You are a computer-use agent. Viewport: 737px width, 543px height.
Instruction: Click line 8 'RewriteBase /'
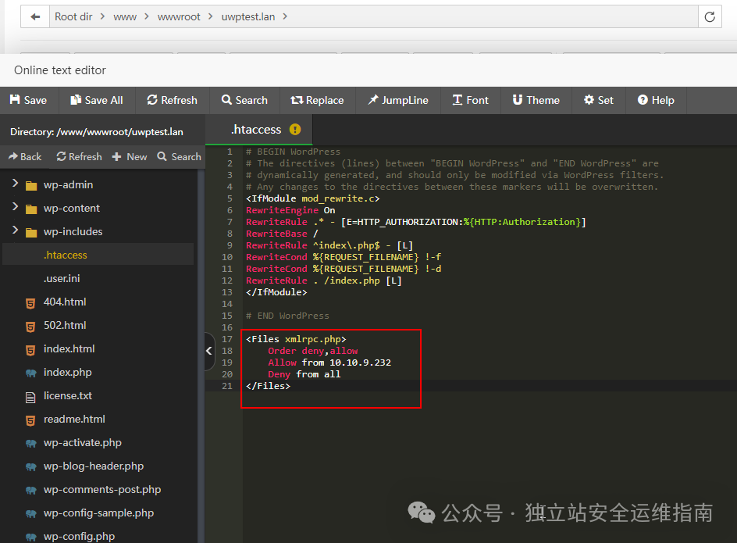point(282,234)
